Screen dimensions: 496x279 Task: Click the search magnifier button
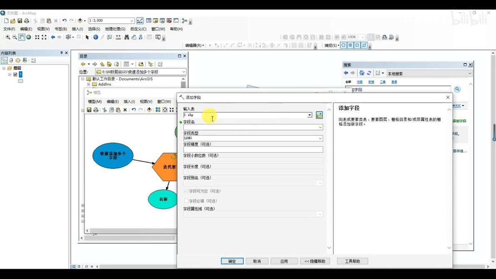[457, 89]
